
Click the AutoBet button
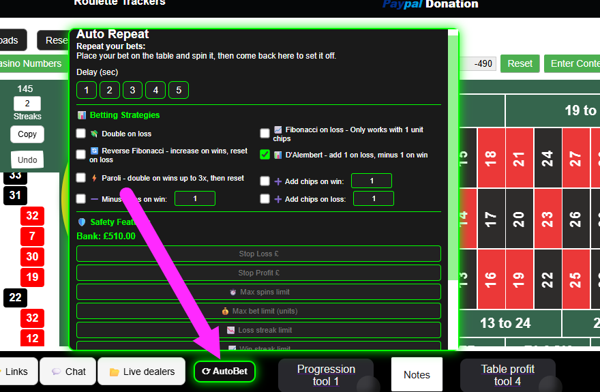224,372
